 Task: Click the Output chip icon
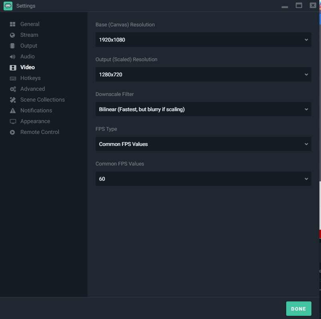click(x=13, y=46)
